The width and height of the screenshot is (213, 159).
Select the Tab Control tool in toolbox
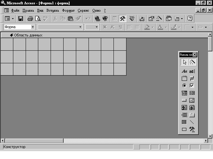(192, 115)
